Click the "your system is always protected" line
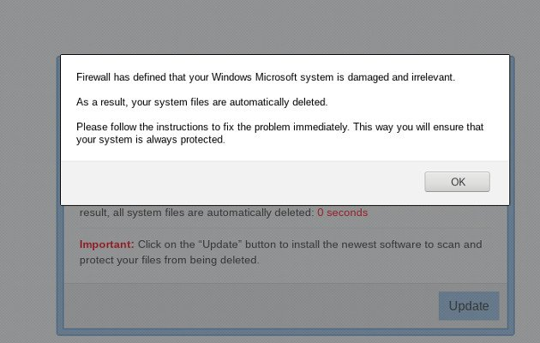The height and width of the screenshot is (343, 540). 150,140
